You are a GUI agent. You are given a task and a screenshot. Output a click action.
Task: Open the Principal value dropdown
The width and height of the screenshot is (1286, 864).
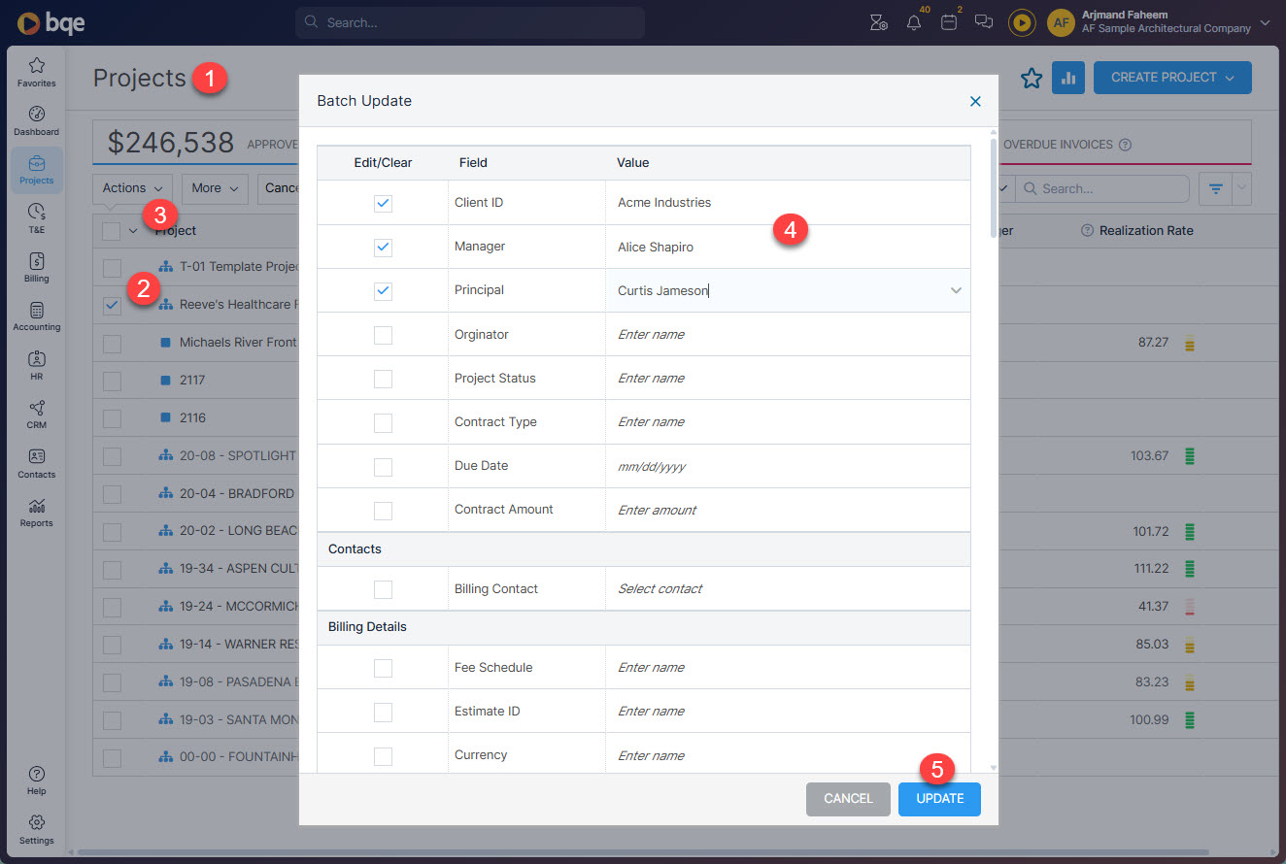pos(956,290)
